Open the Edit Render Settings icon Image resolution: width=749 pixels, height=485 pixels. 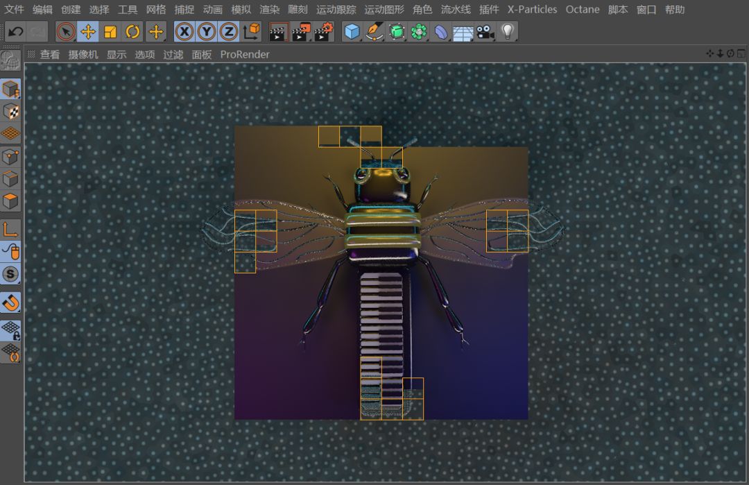[325, 31]
